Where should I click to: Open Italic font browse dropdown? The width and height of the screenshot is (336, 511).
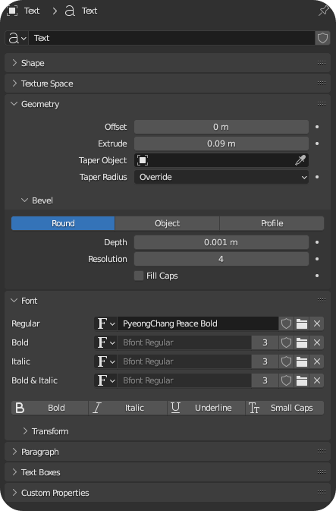(x=106, y=361)
